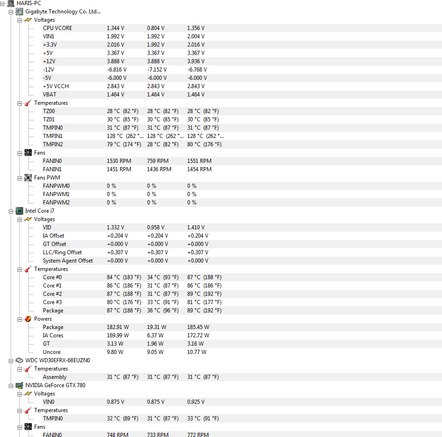Select the FANPWM0 row
Screen dimensions: 442x437
tap(242, 186)
